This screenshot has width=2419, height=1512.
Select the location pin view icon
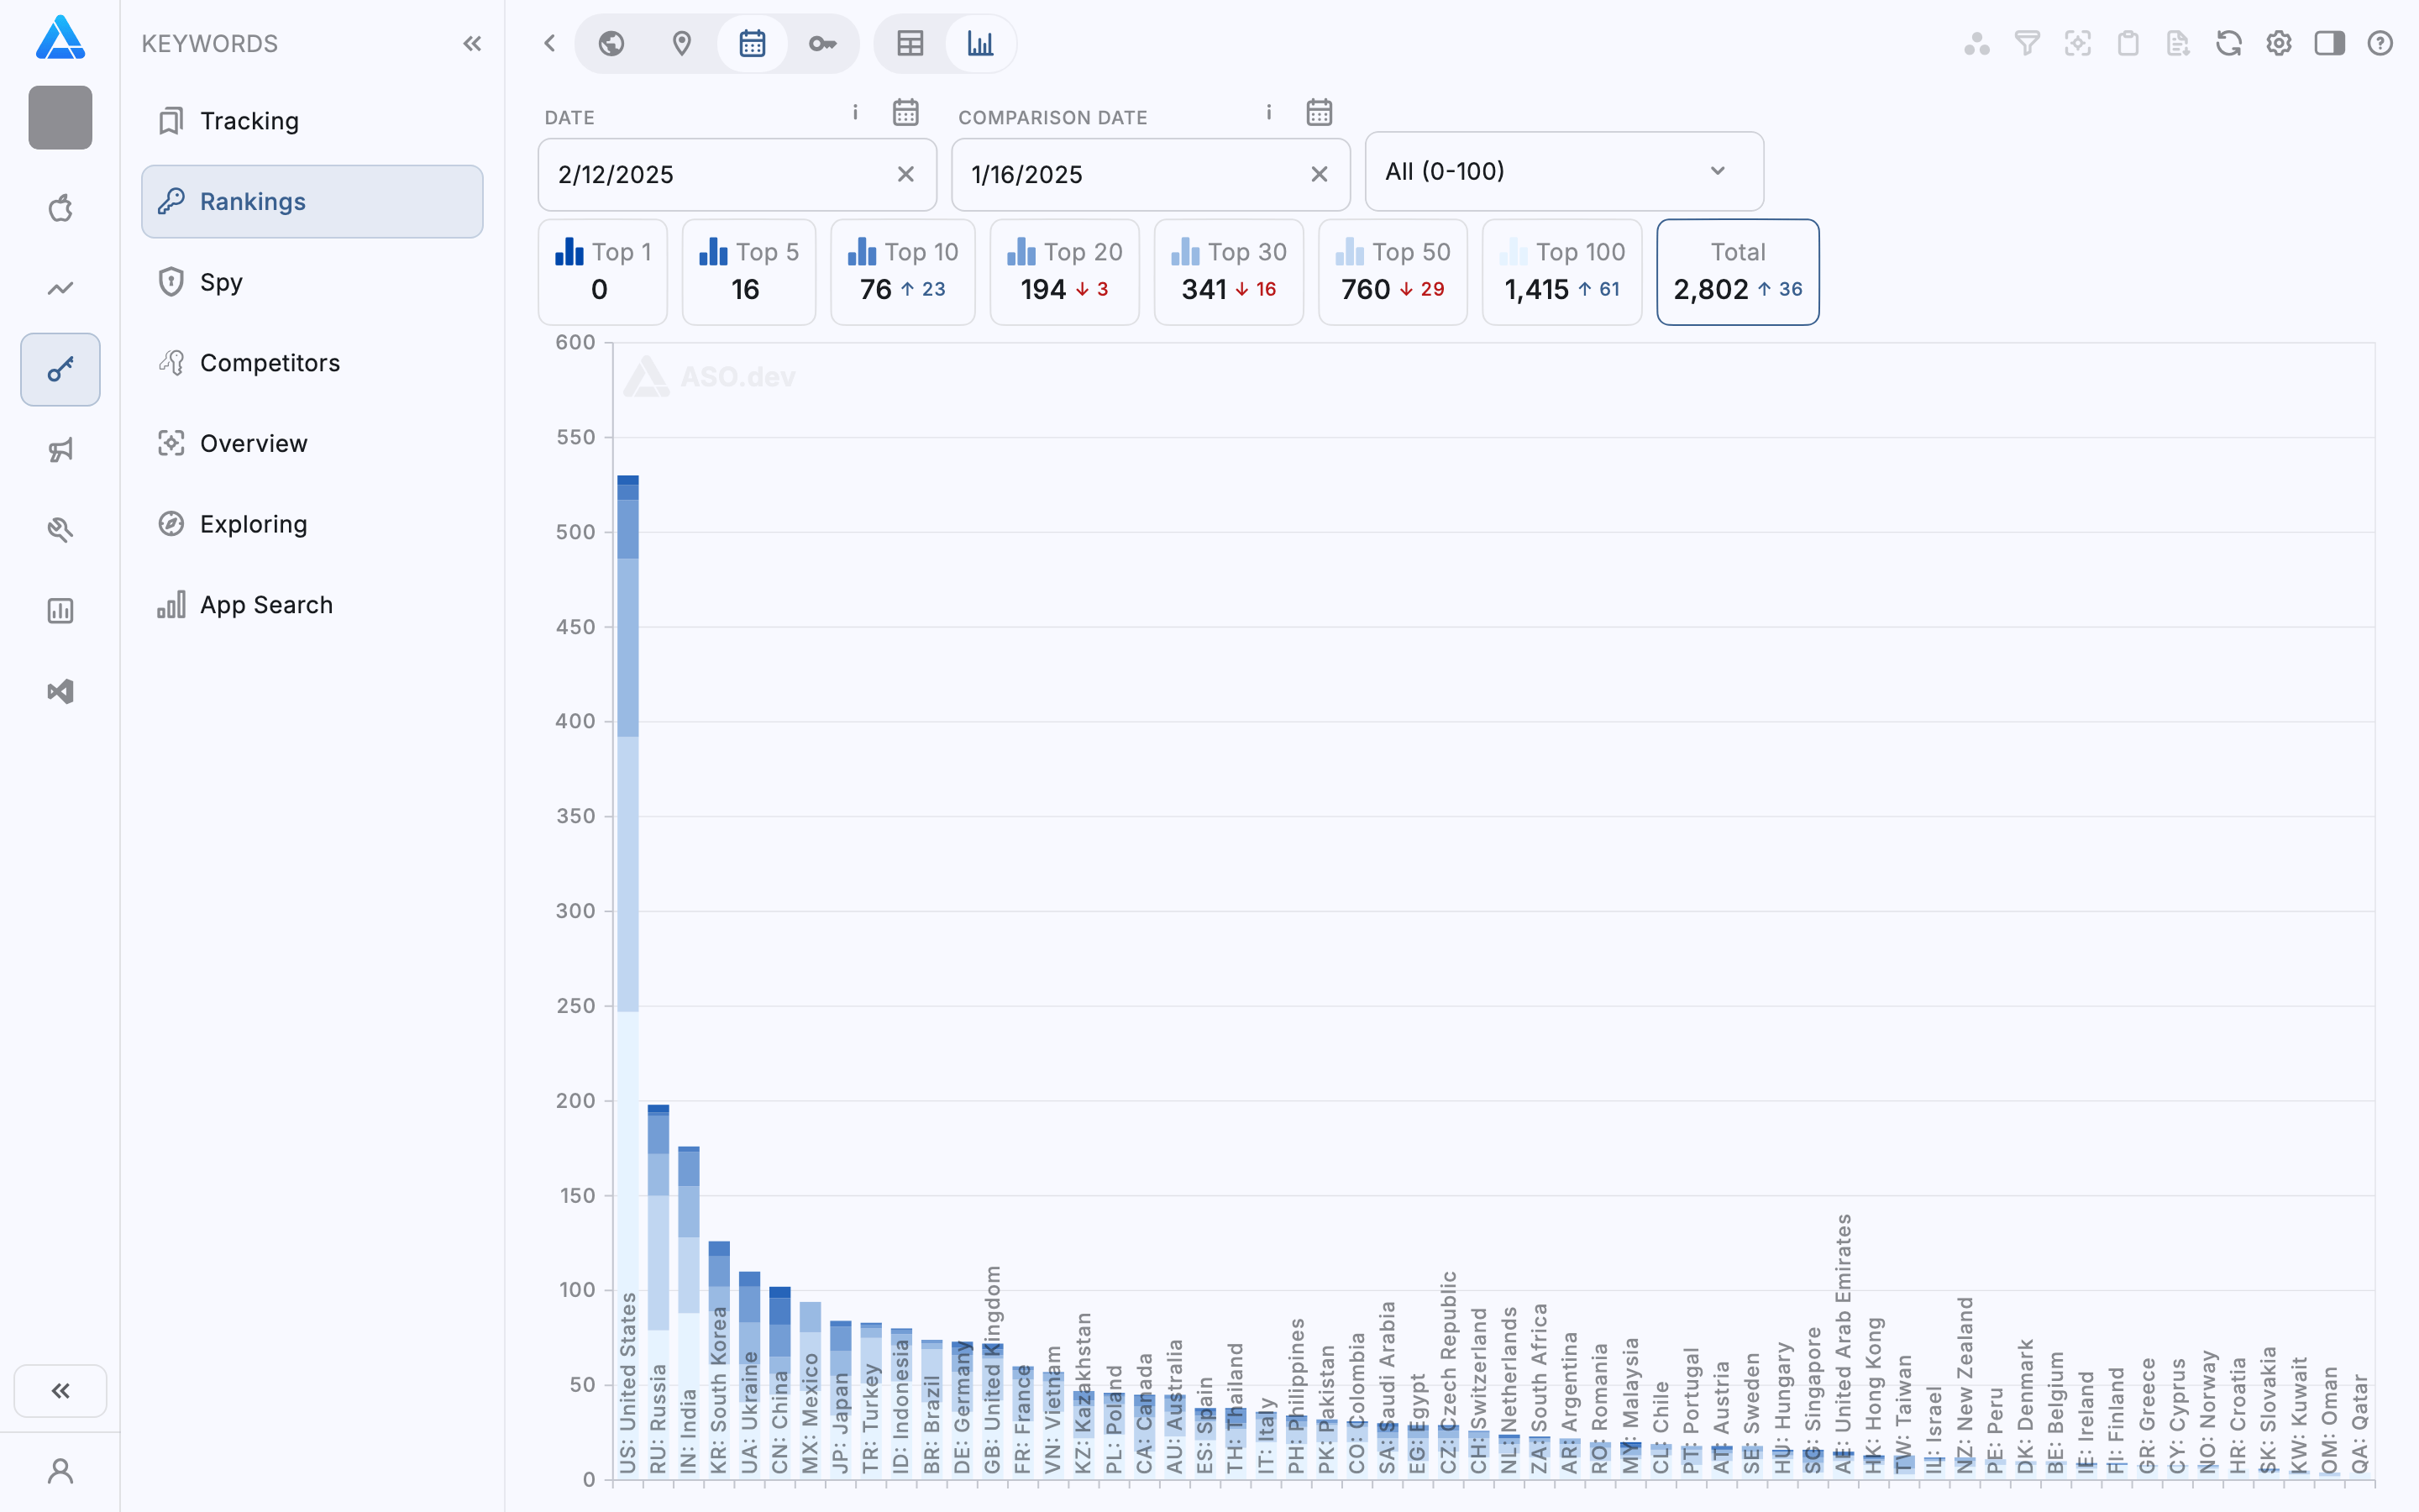[x=682, y=43]
